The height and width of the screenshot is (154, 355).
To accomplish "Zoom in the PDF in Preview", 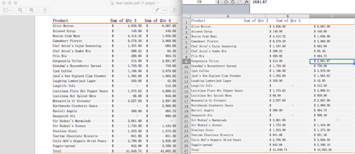I will (x=31, y=10).
